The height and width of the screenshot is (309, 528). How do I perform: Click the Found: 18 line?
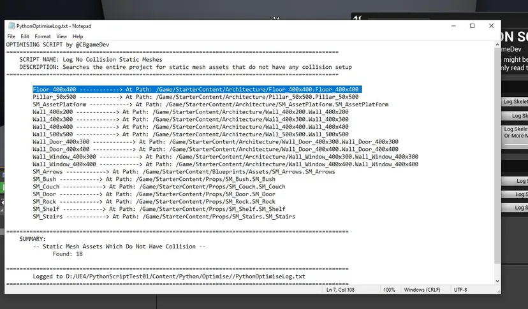coord(68,254)
